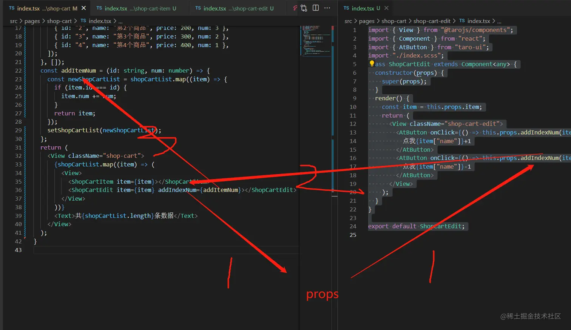This screenshot has width=571, height=330.
Task: Click 'item.num += num;' line
Action: point(89,96)
